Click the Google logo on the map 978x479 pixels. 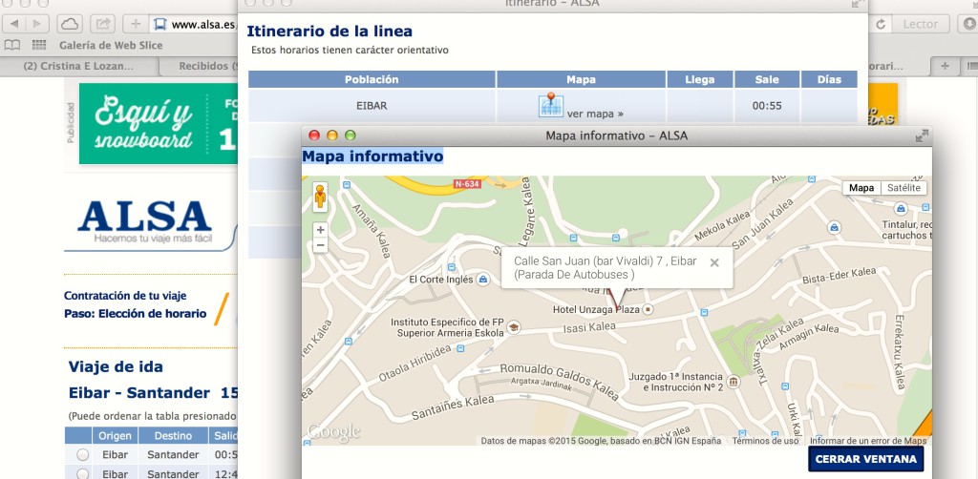coord(333,431)
